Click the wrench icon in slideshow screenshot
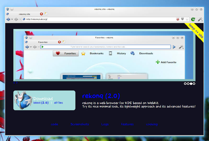This screenshot has width=209, height=141. 181,47
